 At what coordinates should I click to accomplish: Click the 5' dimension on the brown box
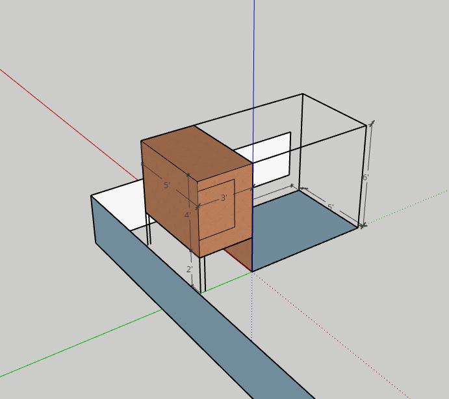click(x=166, y=186)
